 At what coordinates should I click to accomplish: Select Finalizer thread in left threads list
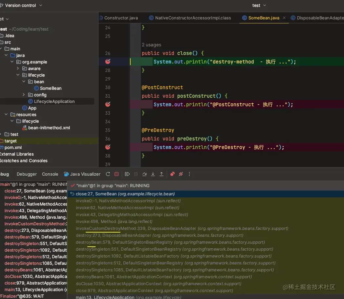coord(22,296)
